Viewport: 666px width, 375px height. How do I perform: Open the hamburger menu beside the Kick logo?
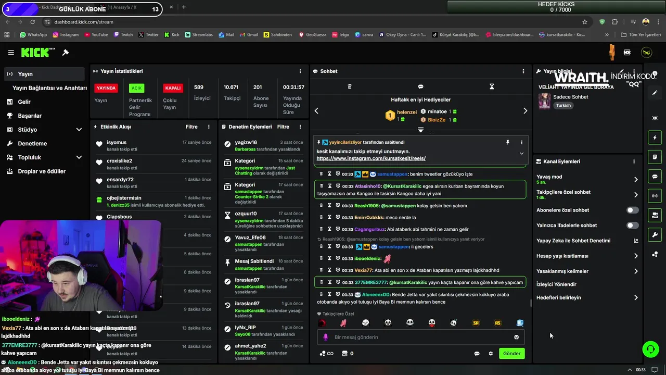point(11,53)
